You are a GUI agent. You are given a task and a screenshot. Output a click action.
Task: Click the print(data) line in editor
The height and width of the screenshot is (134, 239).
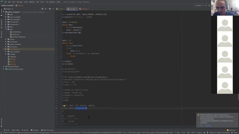point(68,64)
